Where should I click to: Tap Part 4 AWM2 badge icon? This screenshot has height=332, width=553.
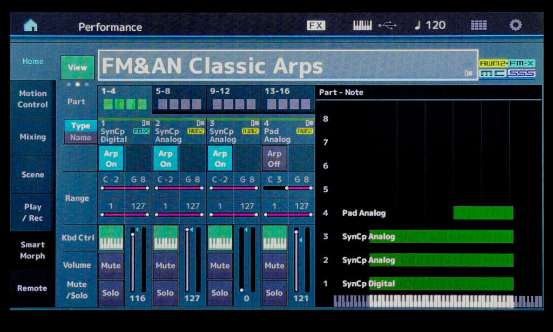tap(305, 131)
